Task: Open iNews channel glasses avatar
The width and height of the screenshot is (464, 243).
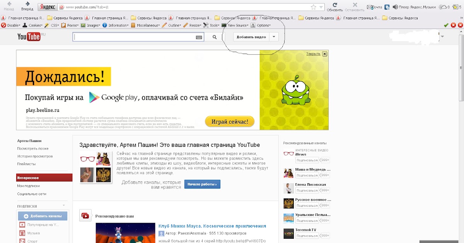Action: (x=288, y=154)
